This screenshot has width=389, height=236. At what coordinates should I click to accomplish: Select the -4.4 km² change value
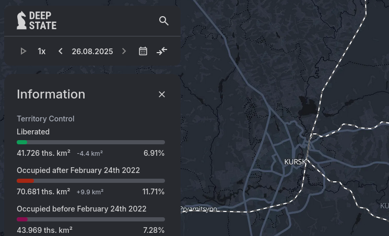coord(90,154)
